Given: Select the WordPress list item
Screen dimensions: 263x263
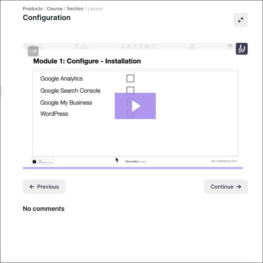Looking at the screenshot, I should (x=54, y=114).
